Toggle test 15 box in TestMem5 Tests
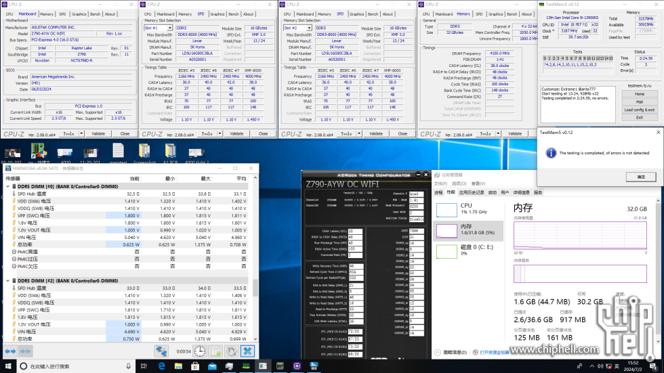Screen dimensions: 664x373 (x=611, y=58)
